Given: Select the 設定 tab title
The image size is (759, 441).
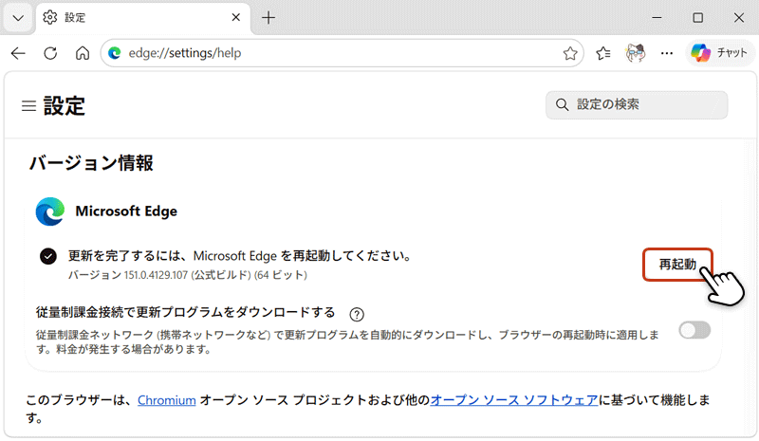Looking at the screenshot, I should [75, 18].
